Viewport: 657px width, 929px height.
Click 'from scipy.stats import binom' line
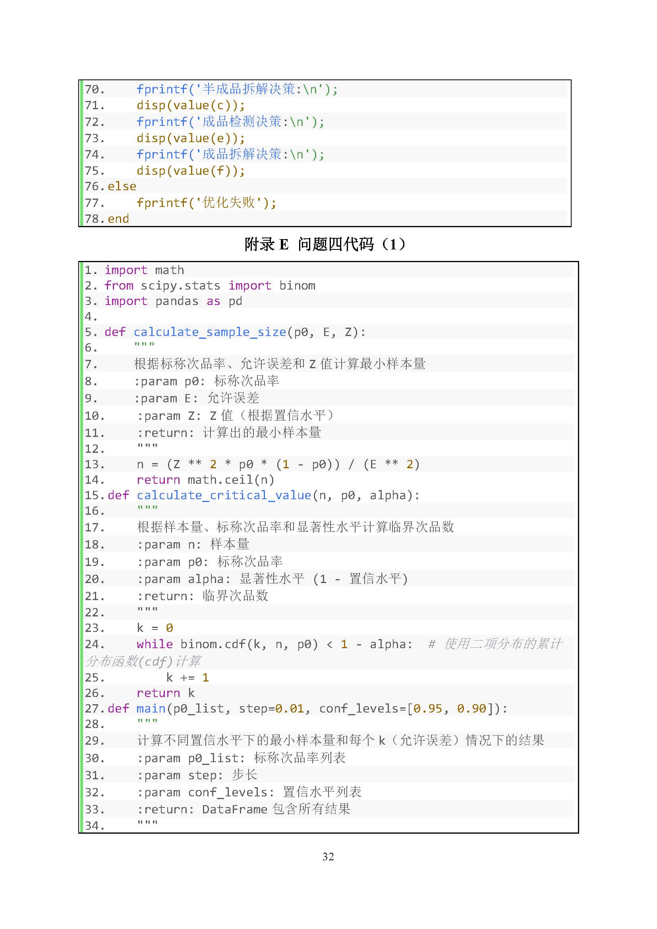pyautogui.click(x=210, y=286)
